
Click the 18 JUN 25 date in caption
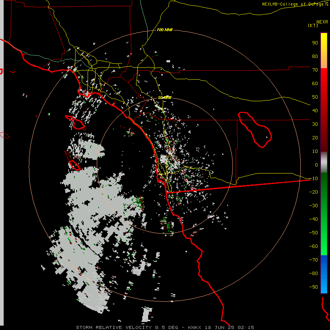coord(220,327)
